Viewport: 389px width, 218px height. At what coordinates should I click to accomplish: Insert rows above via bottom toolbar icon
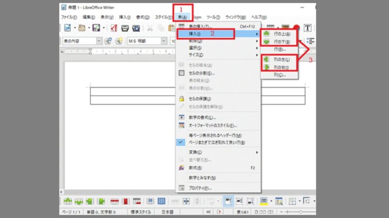68,201
